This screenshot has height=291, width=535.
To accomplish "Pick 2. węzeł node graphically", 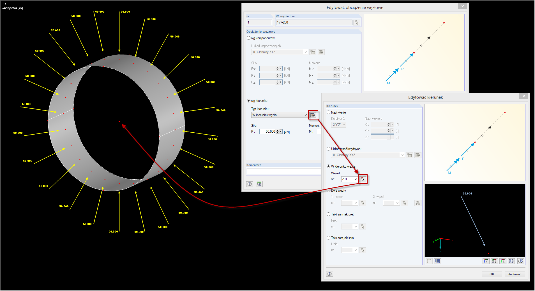I will pyautogui.click(x=405, y=203).
